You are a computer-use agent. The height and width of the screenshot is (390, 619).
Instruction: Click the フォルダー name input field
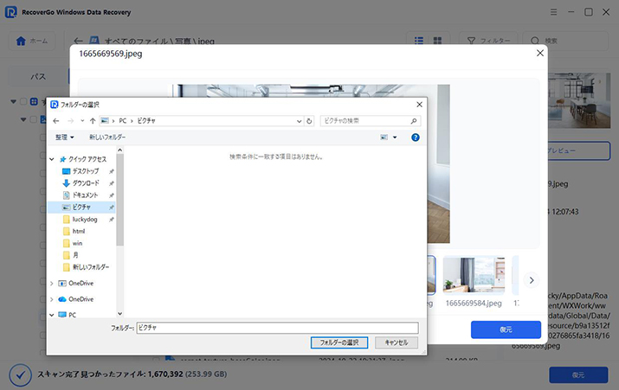pos(277,329)
